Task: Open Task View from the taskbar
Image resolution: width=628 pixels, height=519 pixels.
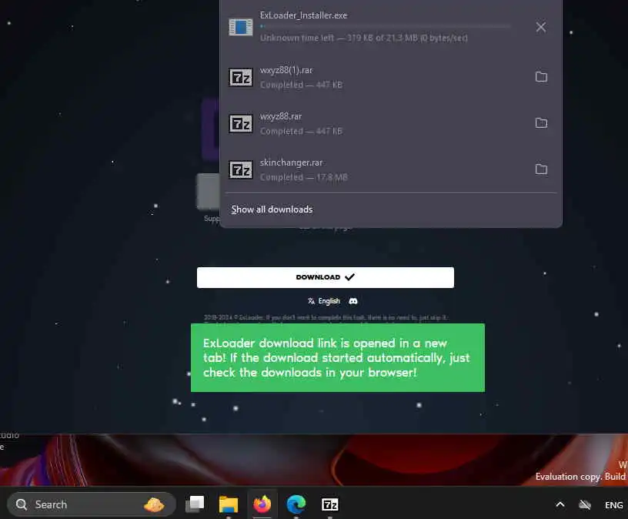Action: [x=195, y=504]
